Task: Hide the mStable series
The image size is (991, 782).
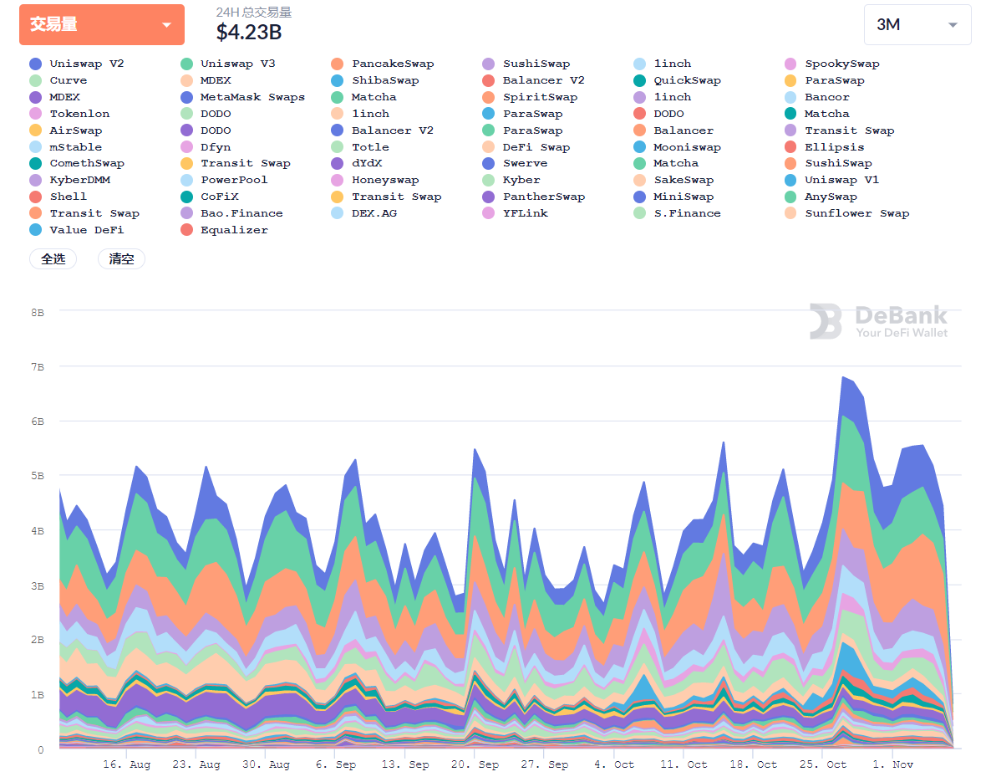Action: 65,147
